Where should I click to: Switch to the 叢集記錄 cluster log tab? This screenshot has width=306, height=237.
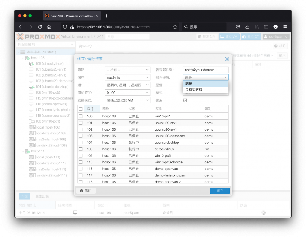(x=42, y=196)
